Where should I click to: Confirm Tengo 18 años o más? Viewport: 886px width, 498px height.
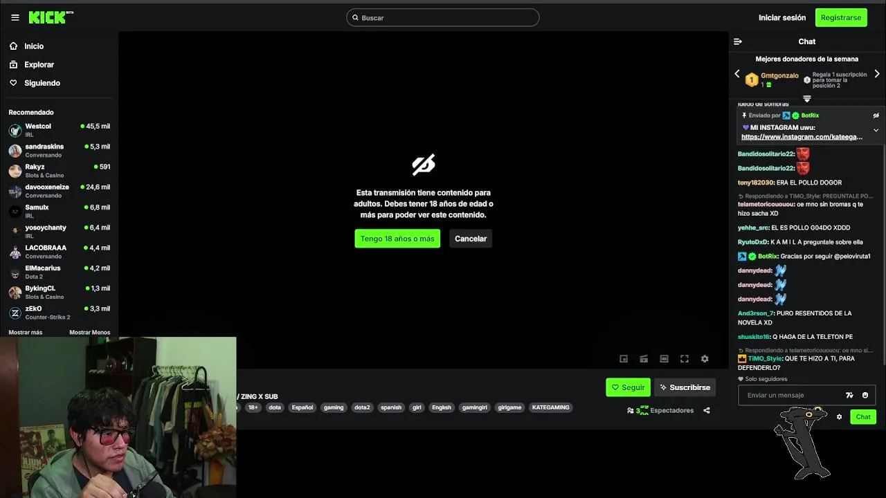coord(397,239)
